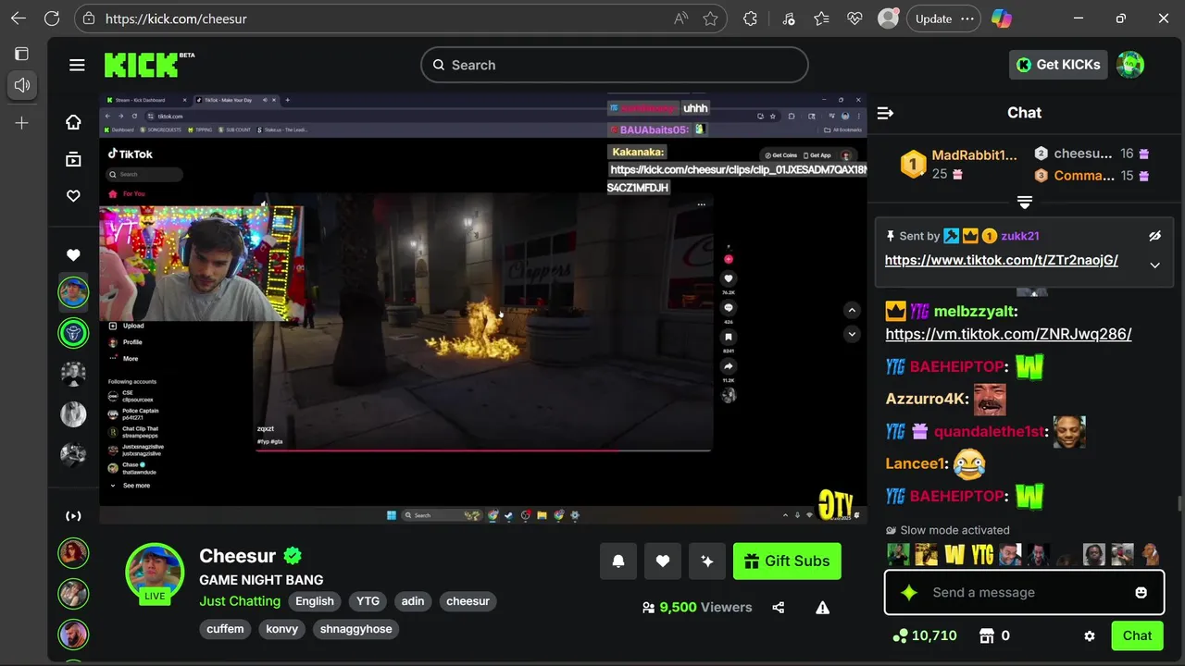
Task: Open Just Chatting category
Action: 240,601
